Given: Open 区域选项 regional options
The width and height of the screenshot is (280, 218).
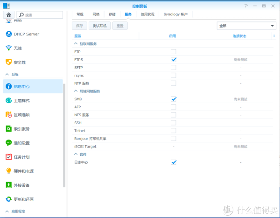Looking at the screenshot, I should (21, 115).
